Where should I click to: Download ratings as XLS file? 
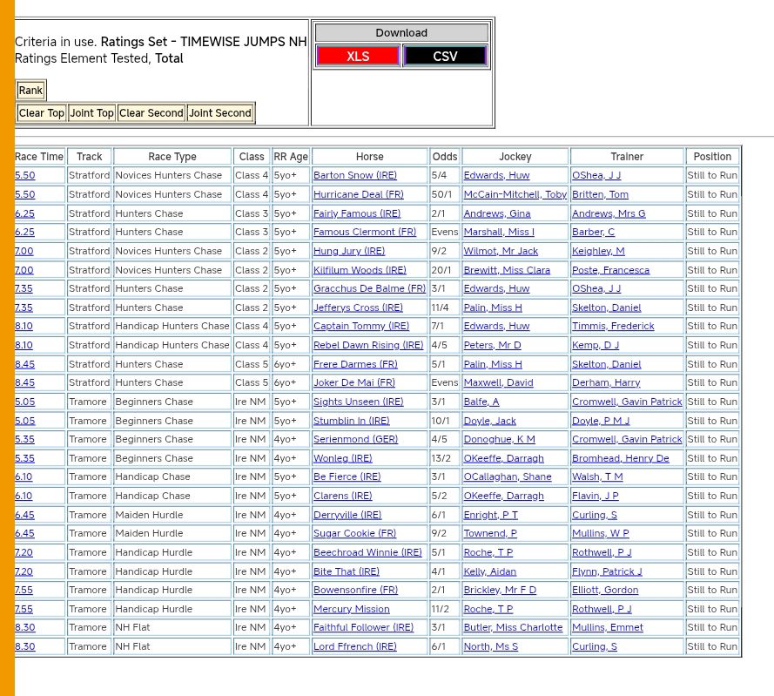(357, 57)
